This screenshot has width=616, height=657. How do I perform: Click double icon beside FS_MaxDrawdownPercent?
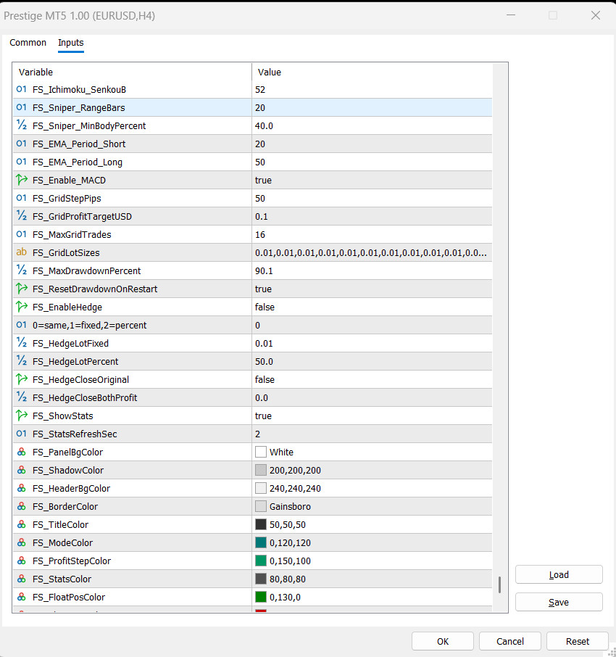[x=21, y=270]
